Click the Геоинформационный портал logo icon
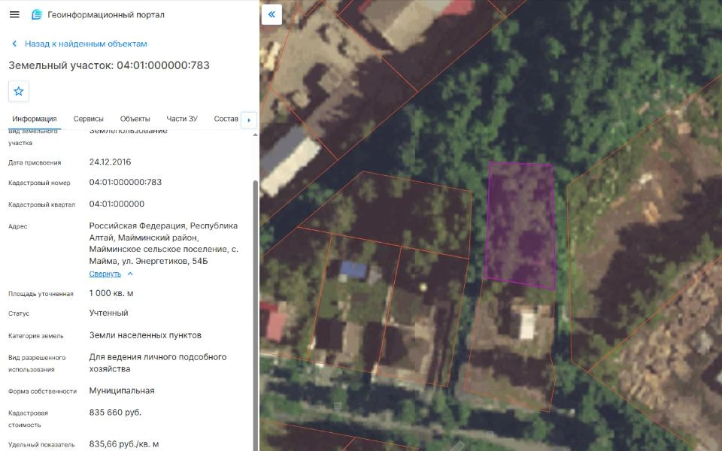 click(37, 15)
